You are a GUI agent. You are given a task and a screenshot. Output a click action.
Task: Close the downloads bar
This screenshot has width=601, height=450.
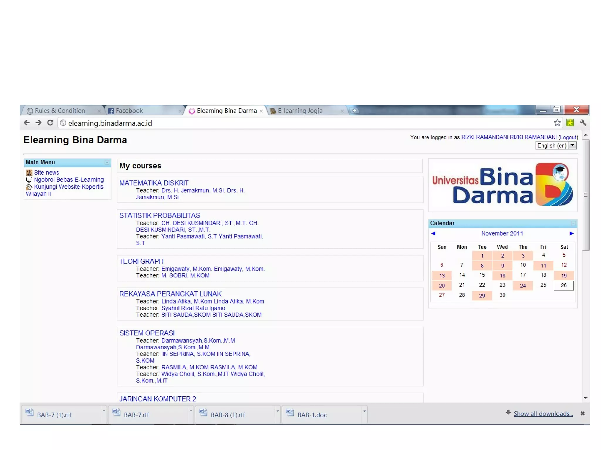(x=583, y=413)
